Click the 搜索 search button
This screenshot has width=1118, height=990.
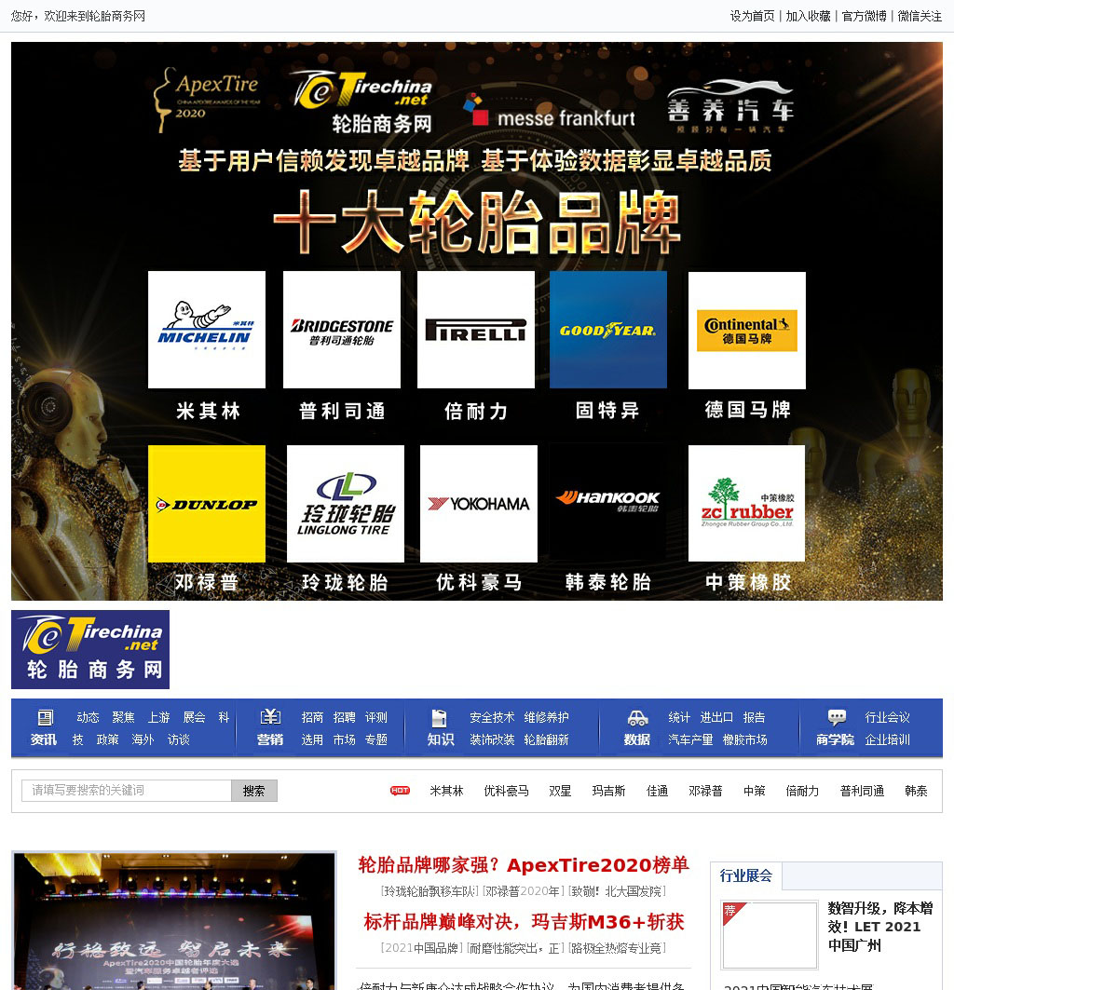(x=254, y=791)
